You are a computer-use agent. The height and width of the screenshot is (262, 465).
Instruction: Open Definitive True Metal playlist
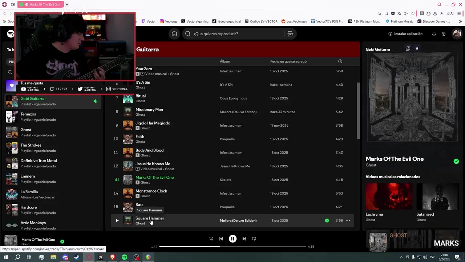point(53,163)
